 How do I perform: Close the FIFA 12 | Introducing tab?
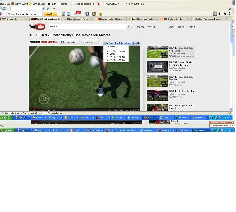click(59, 19)
